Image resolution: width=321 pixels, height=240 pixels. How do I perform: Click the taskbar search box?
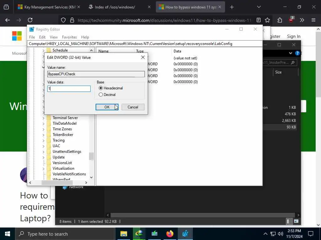65,234
